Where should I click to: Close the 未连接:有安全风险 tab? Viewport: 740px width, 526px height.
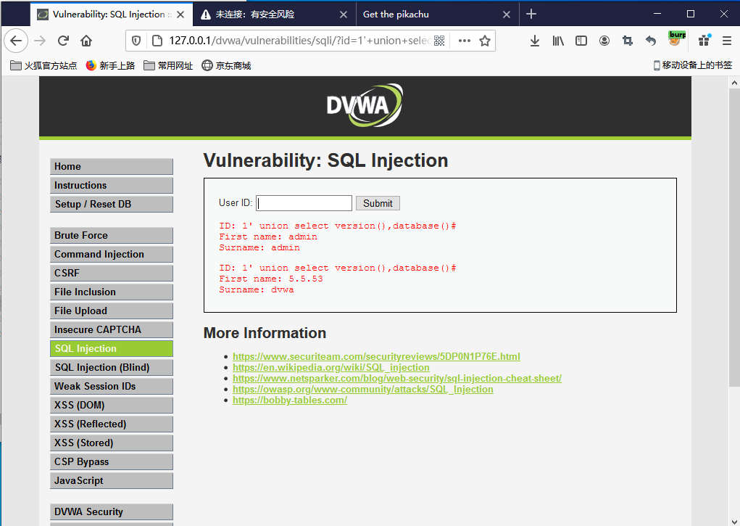(x=344, y=15)
